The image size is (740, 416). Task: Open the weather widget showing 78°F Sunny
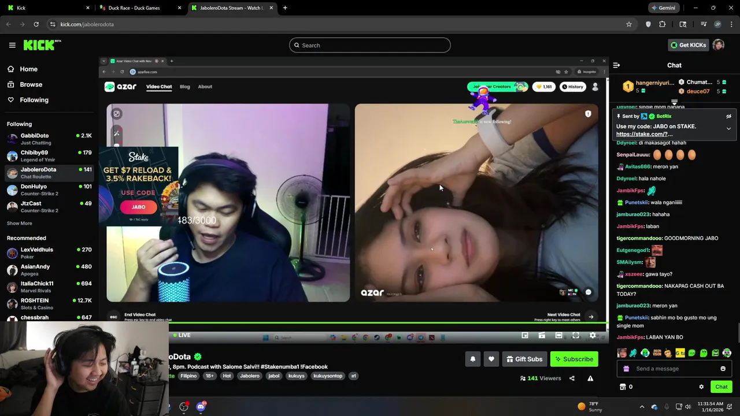590,407
